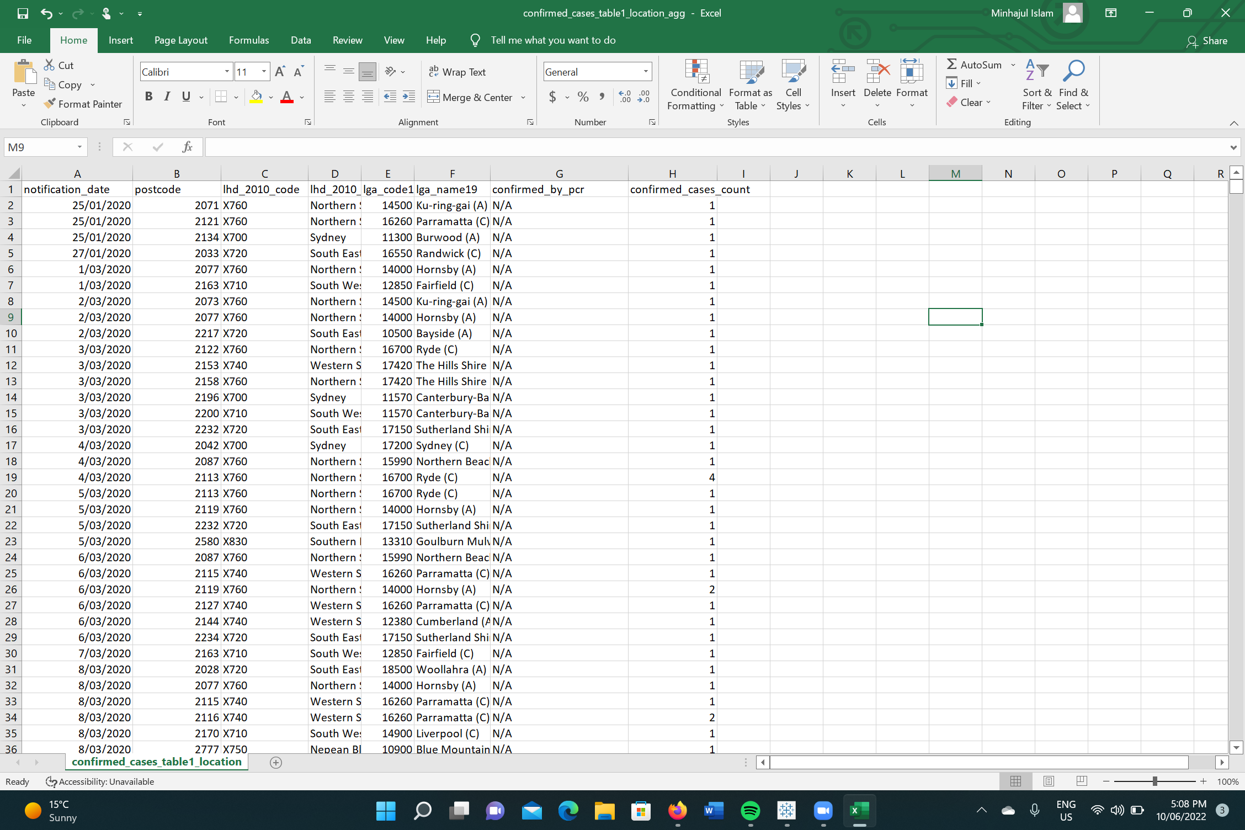
Task: Apply Comma Style icon
Action: 602,97
